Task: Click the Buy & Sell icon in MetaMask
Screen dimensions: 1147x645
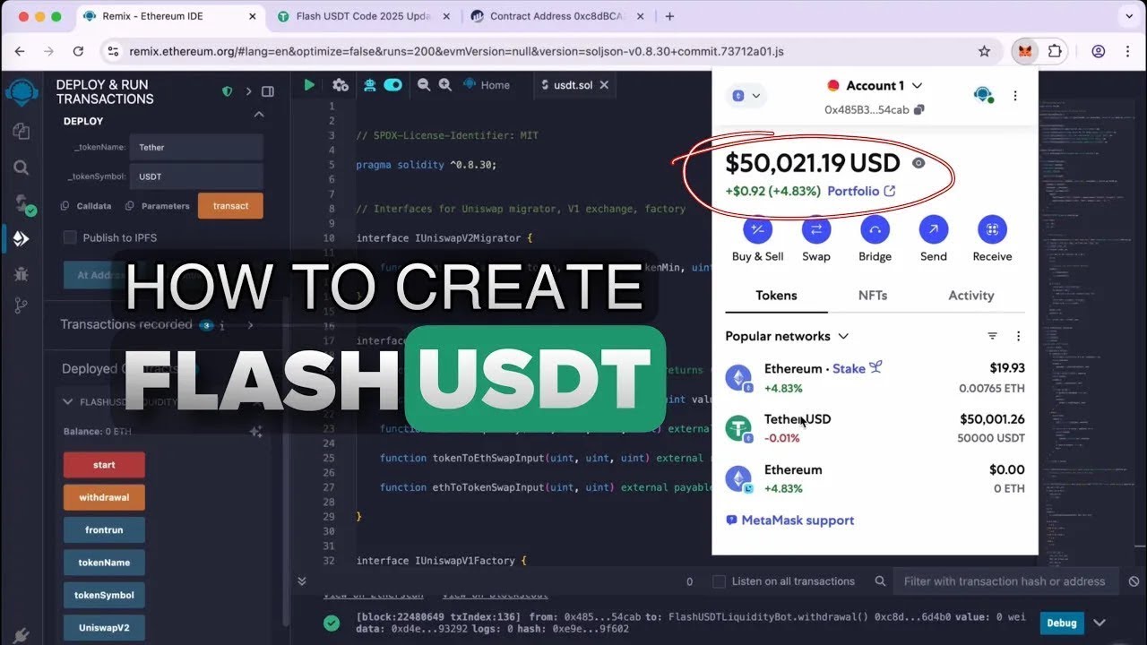Action: [758, 229]
